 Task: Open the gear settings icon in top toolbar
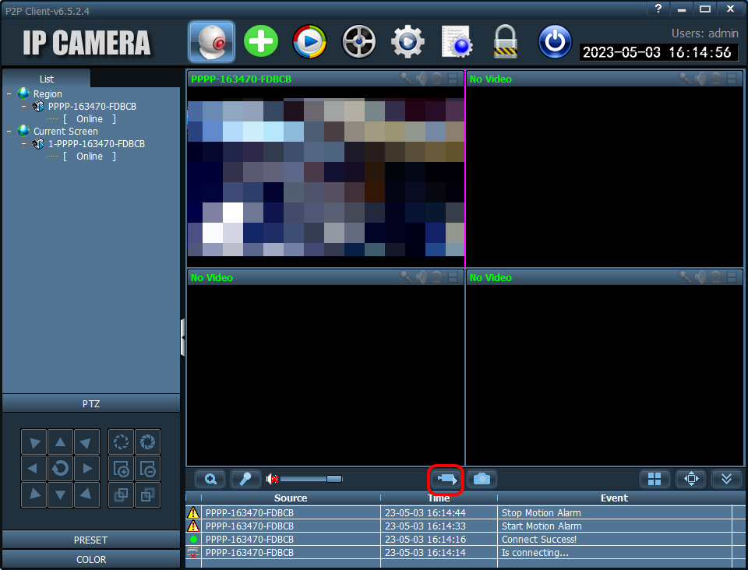408,41
